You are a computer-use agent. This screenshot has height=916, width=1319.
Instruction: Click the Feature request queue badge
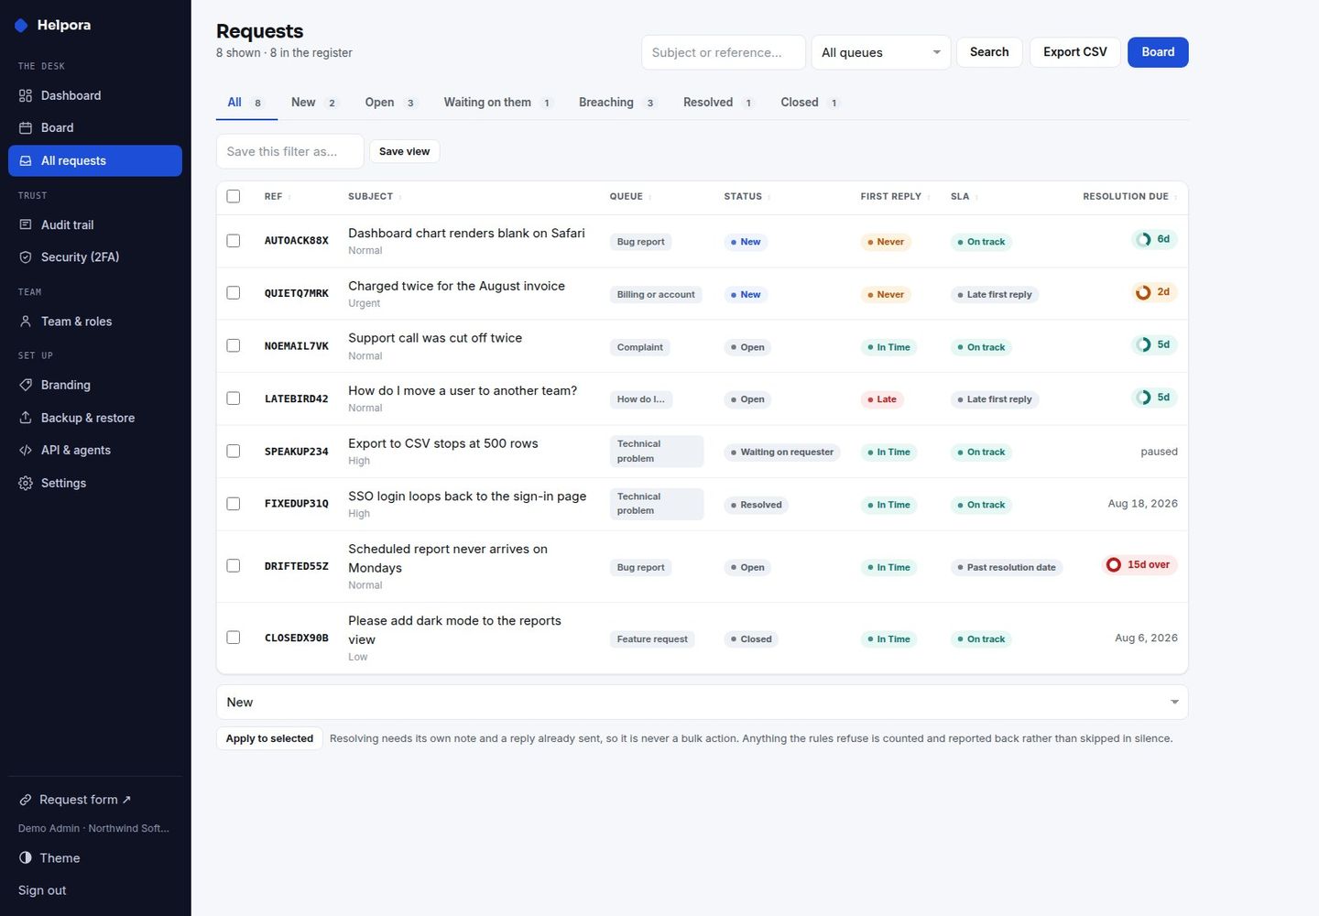(x=652, y=639)
